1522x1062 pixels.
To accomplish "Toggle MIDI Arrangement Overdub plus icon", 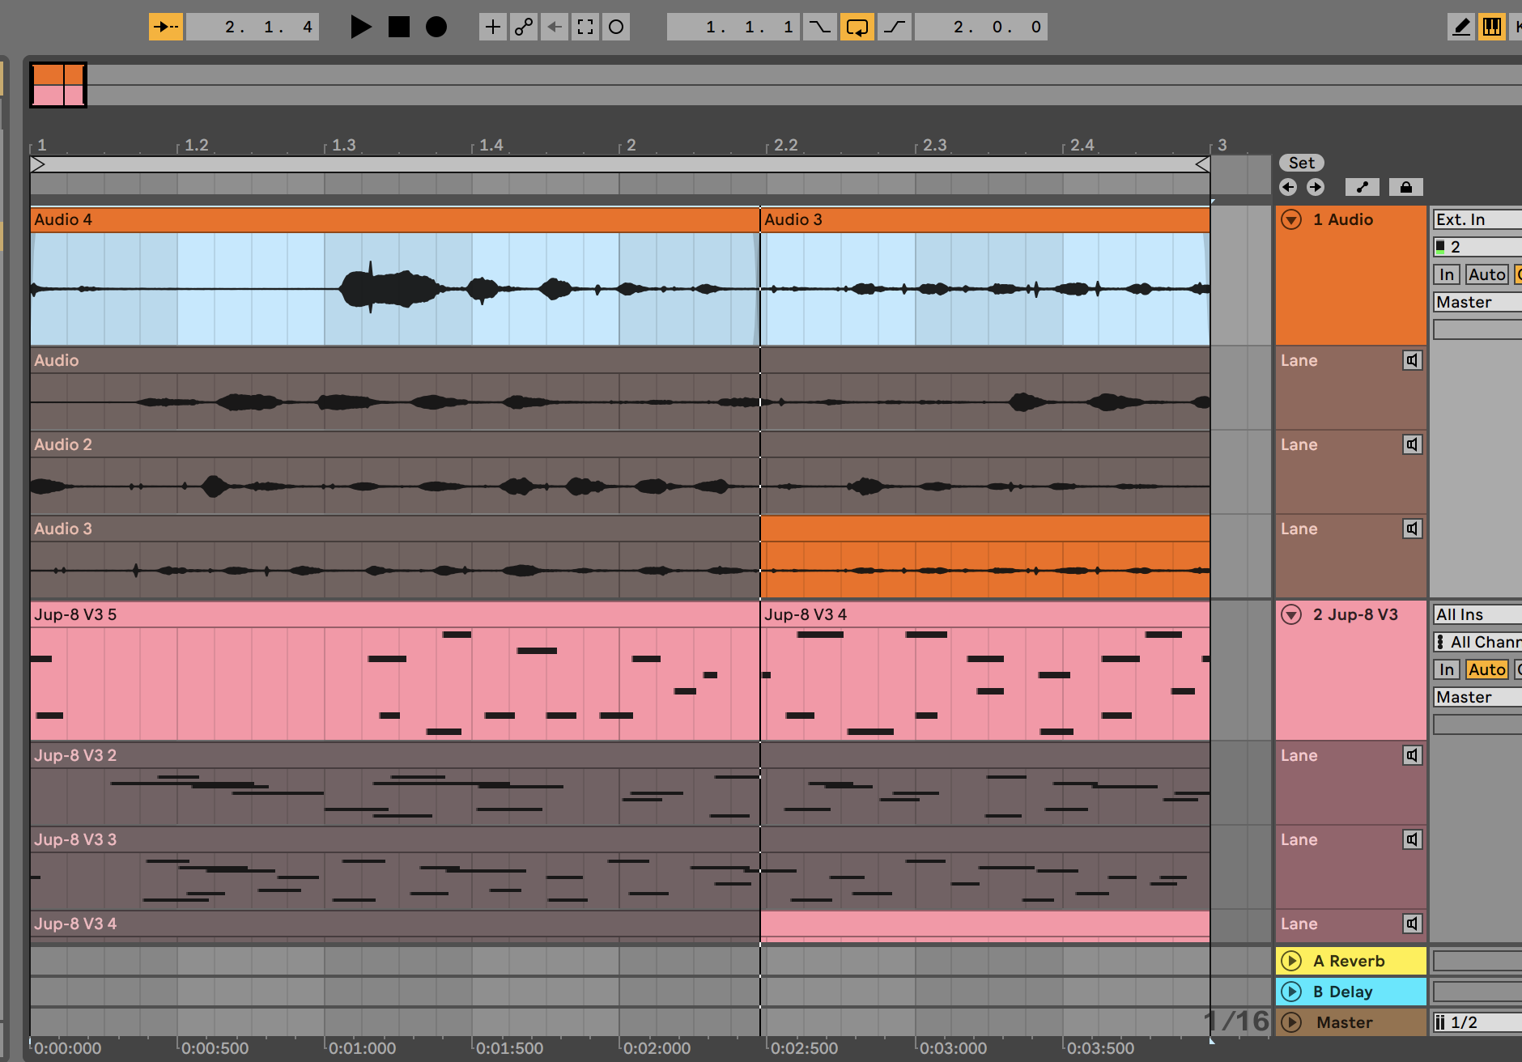I will tap(492, 27).
